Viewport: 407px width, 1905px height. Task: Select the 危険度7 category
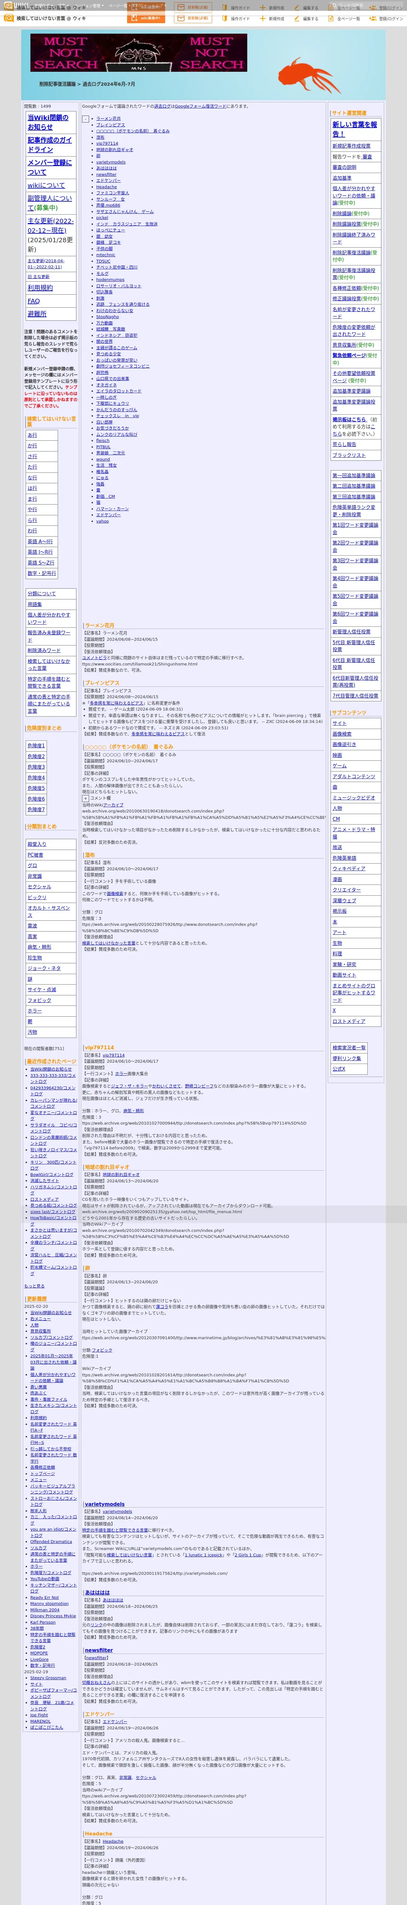(36, 810)
